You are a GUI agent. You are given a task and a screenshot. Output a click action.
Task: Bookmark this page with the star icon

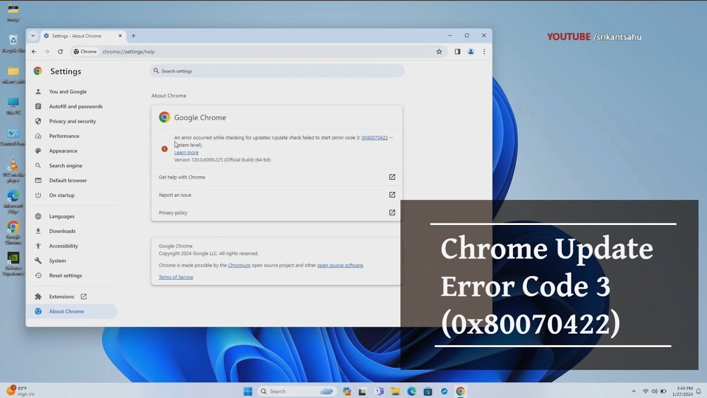point(439,51)
